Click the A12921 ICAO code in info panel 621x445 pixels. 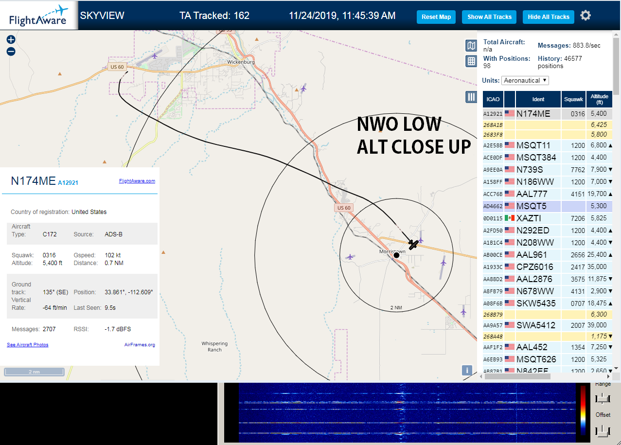coord(68,183)
